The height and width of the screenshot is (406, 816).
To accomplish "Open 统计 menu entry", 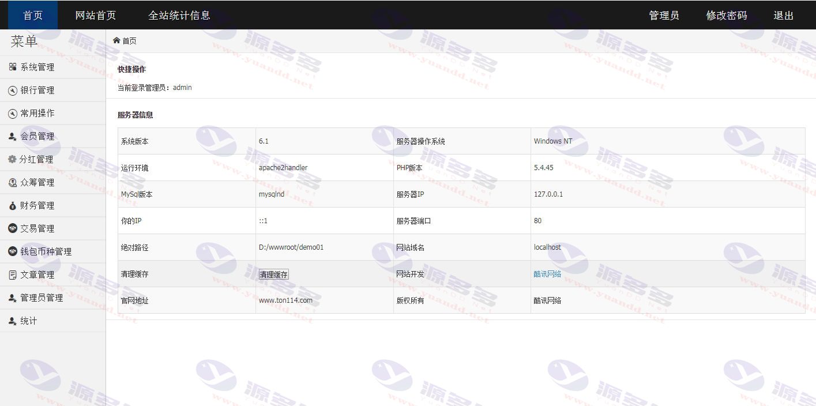I will pos(52,321).
